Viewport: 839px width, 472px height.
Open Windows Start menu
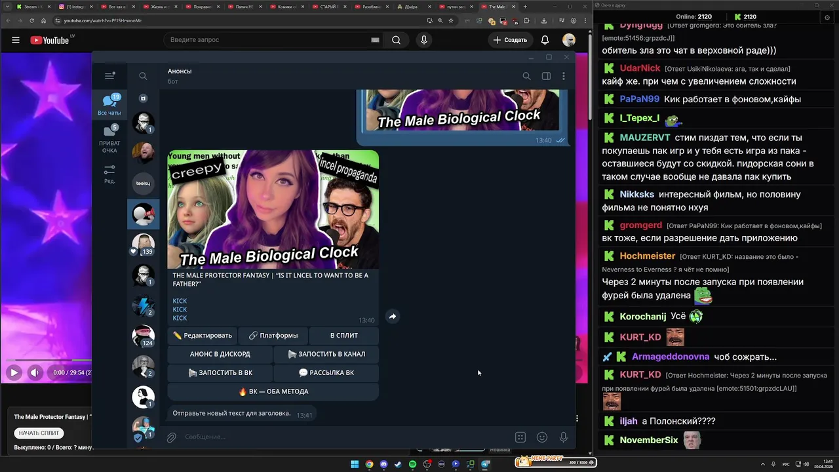pyautogui.click(x=355, y=464)
